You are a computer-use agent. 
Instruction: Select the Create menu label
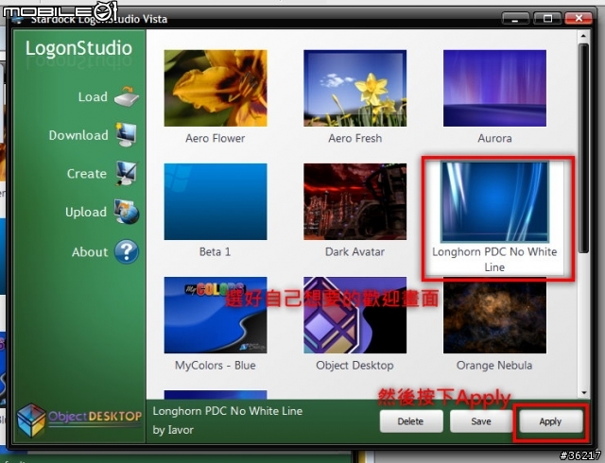87,174
